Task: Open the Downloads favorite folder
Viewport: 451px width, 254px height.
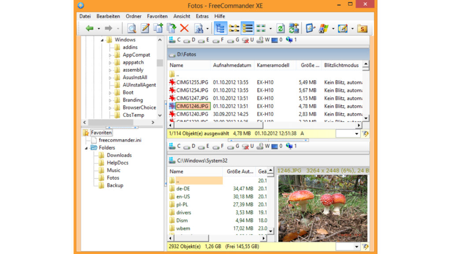Action: [x=119, y=155]
